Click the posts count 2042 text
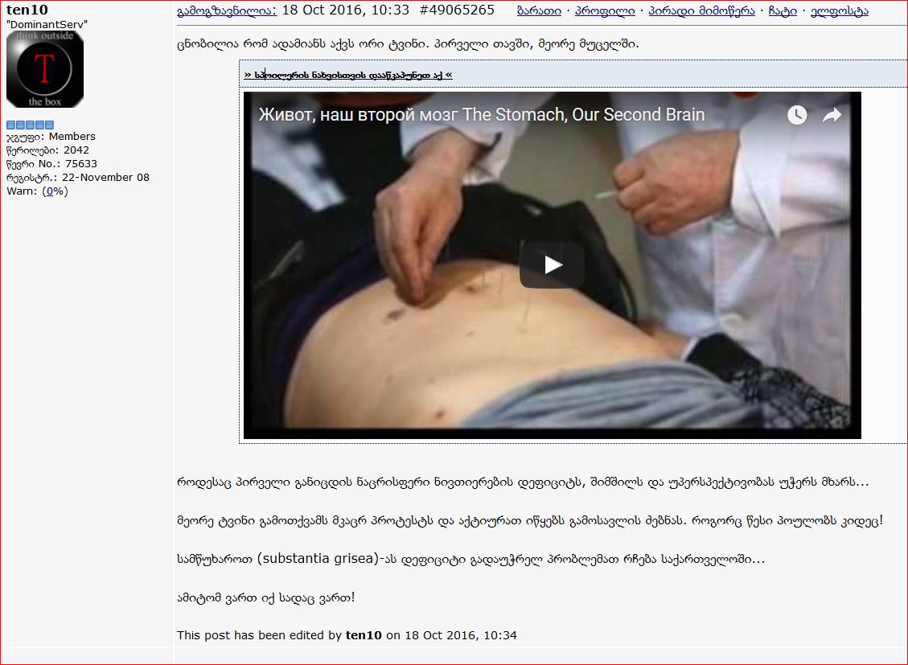Screen dimensions: 908x665 [x=76, y=150]
